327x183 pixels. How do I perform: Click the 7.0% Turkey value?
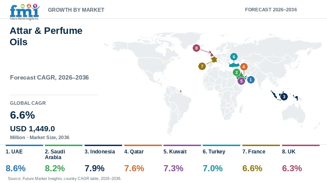pos(212,168)
